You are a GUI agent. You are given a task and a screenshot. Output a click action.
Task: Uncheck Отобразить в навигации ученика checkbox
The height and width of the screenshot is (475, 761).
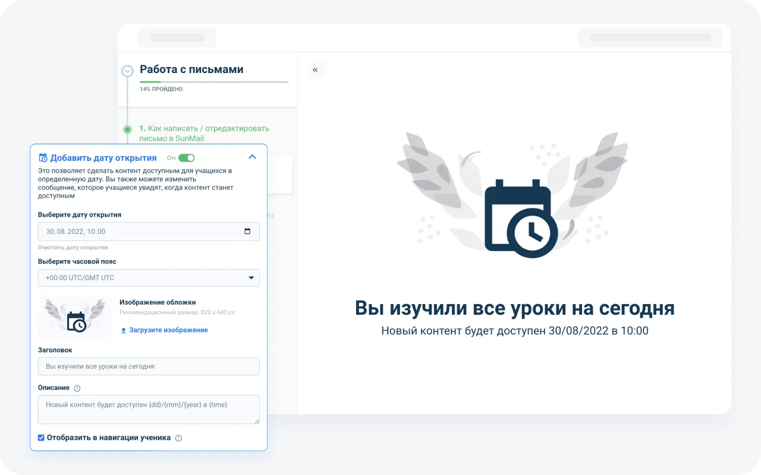(x=41, y=438)
